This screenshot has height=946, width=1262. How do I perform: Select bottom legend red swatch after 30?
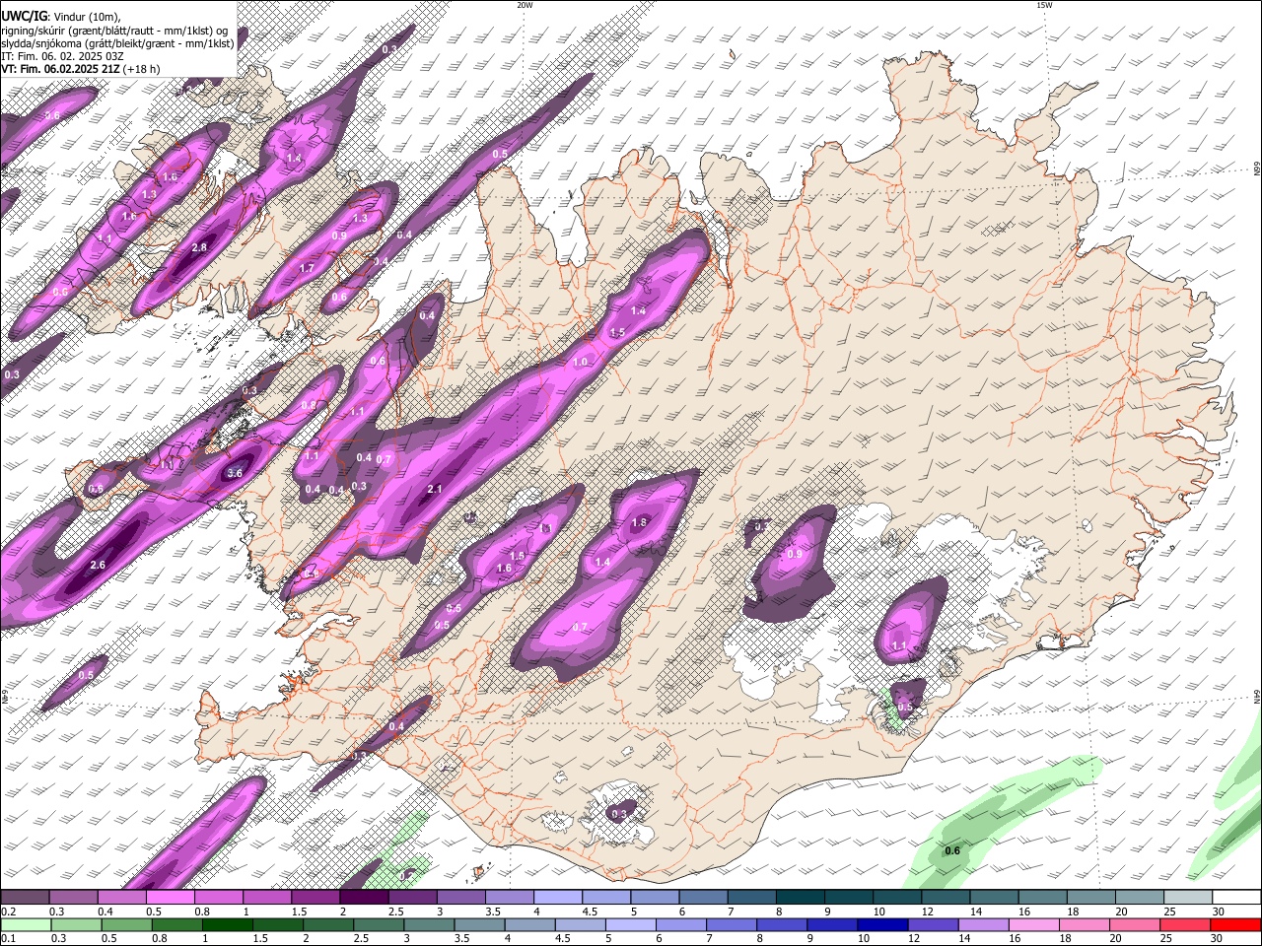click(1235, 924)
